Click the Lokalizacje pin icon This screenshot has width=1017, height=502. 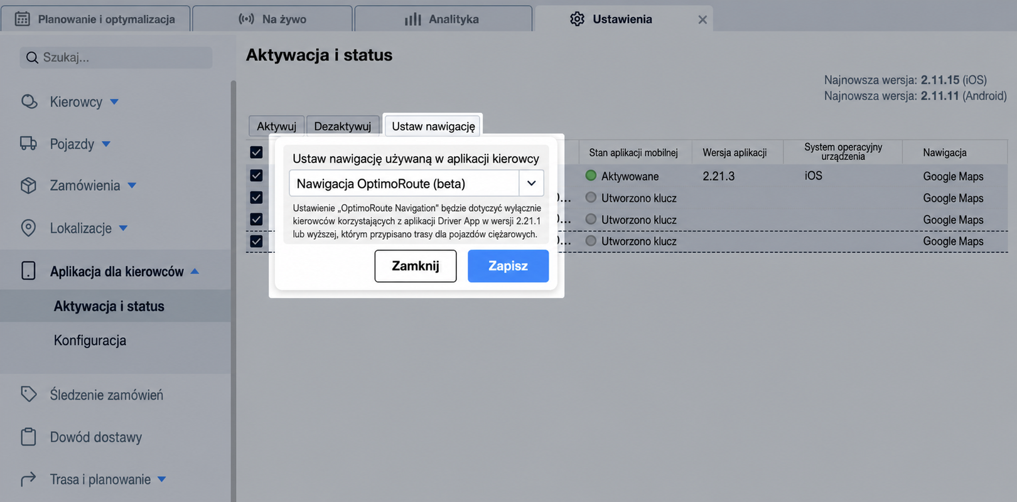[29, 228]
